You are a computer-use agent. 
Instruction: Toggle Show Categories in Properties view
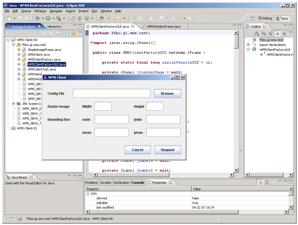tap(260, 182)
